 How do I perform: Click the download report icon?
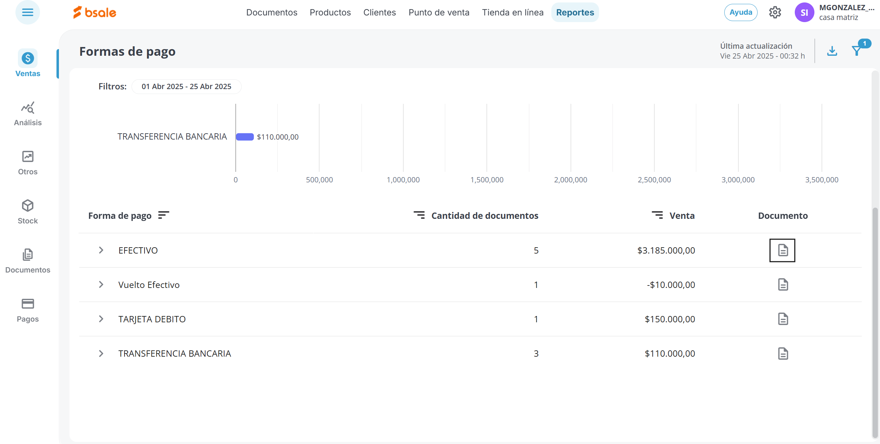[x=832, y=51]
